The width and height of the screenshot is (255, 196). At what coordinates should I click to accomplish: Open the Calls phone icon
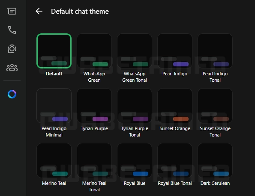point(12,30)
